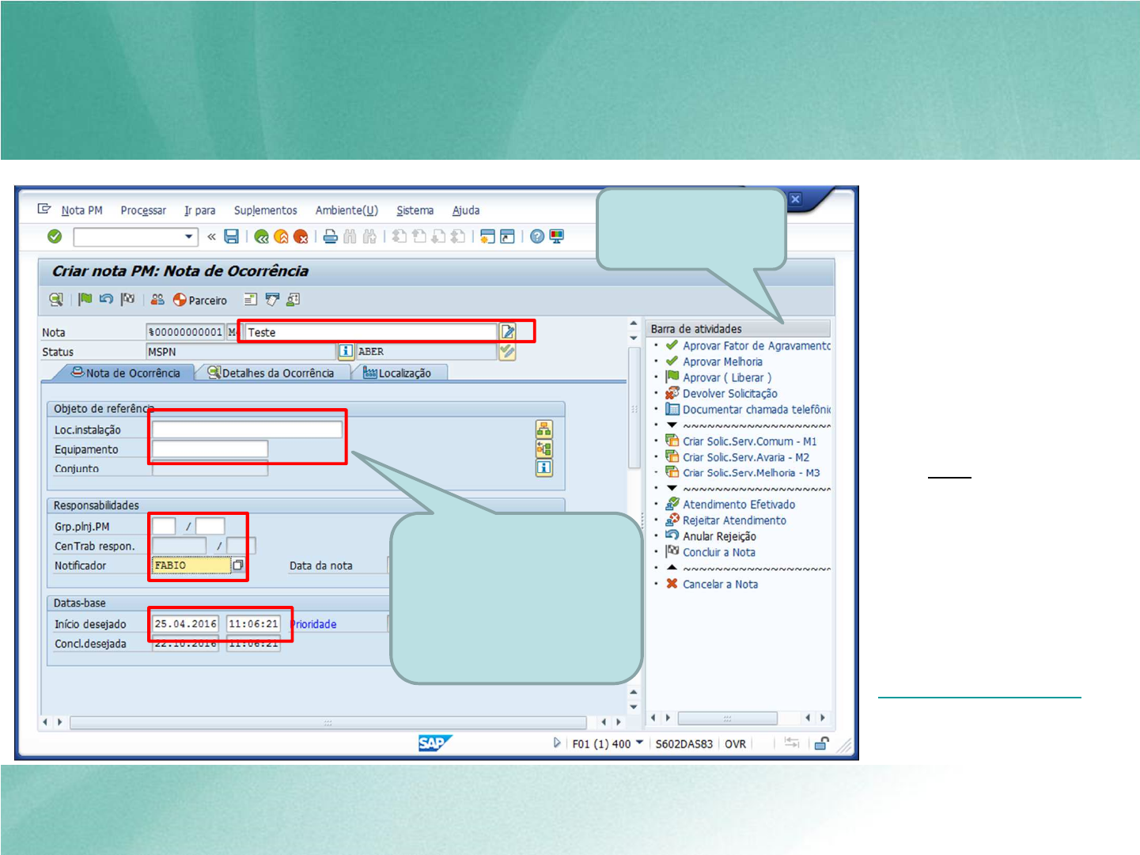Viewport: 1140px width, 855px height.
Task: Open the Ambiente(U) menu
Action: [x=347, y=210]
